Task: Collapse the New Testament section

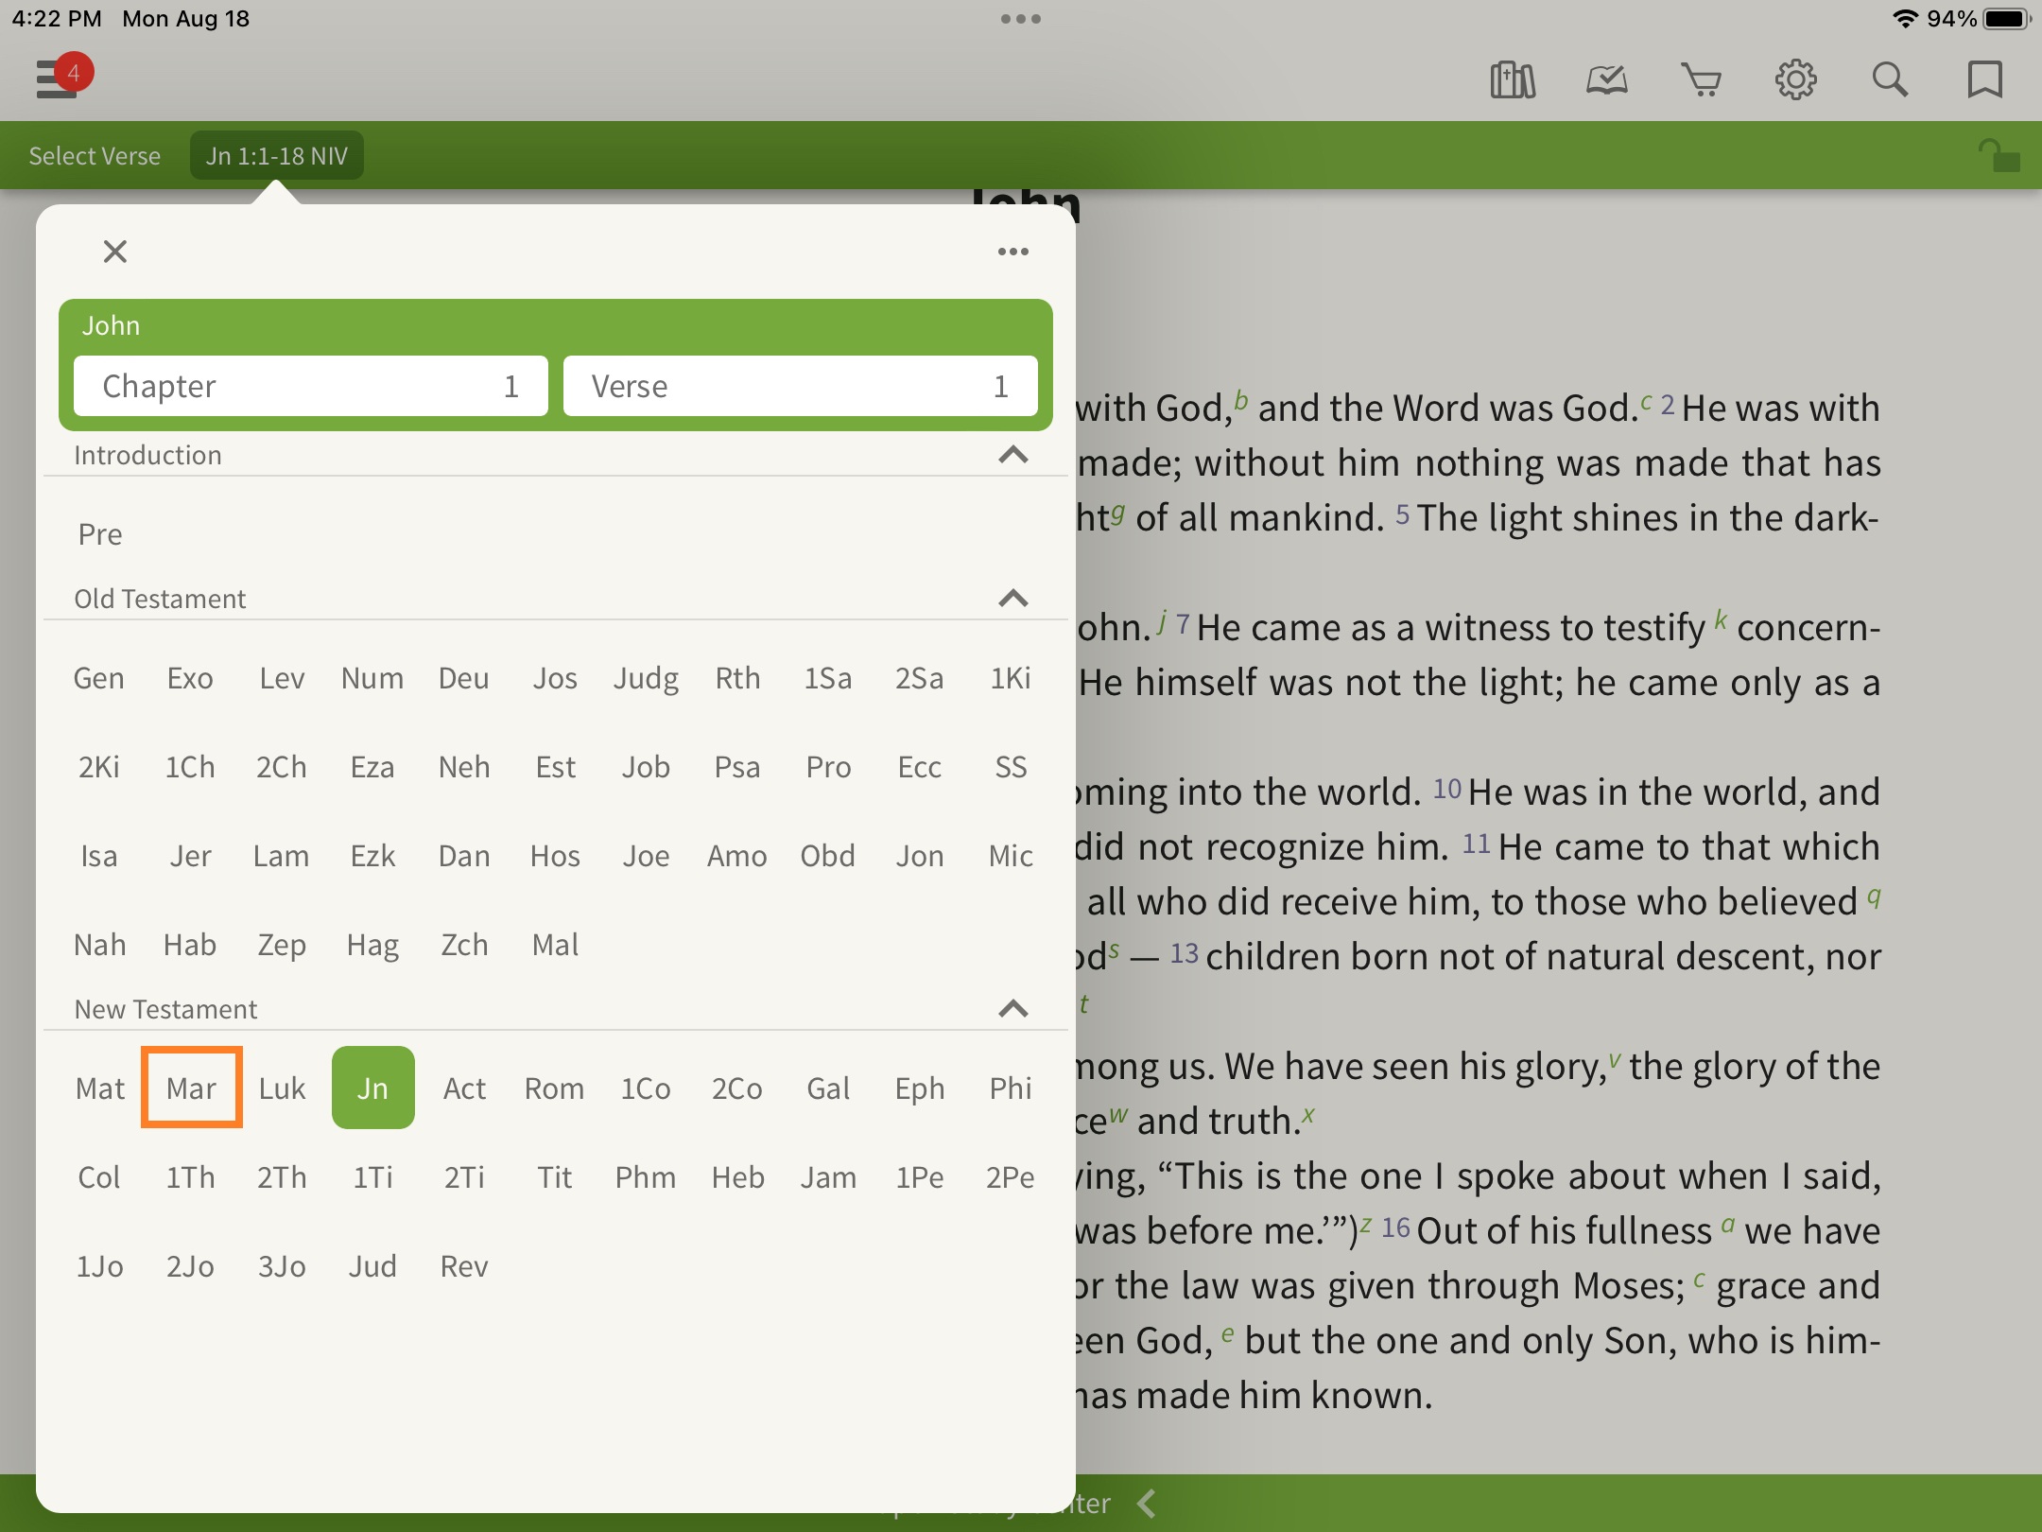Action: point(1012,1009)
